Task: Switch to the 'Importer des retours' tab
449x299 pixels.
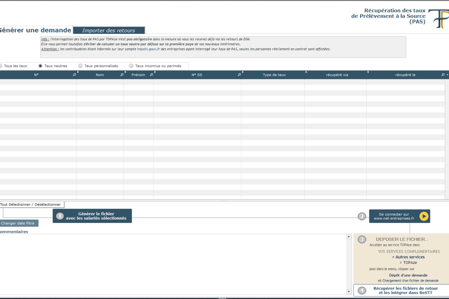Action: (x=109, y=31)
